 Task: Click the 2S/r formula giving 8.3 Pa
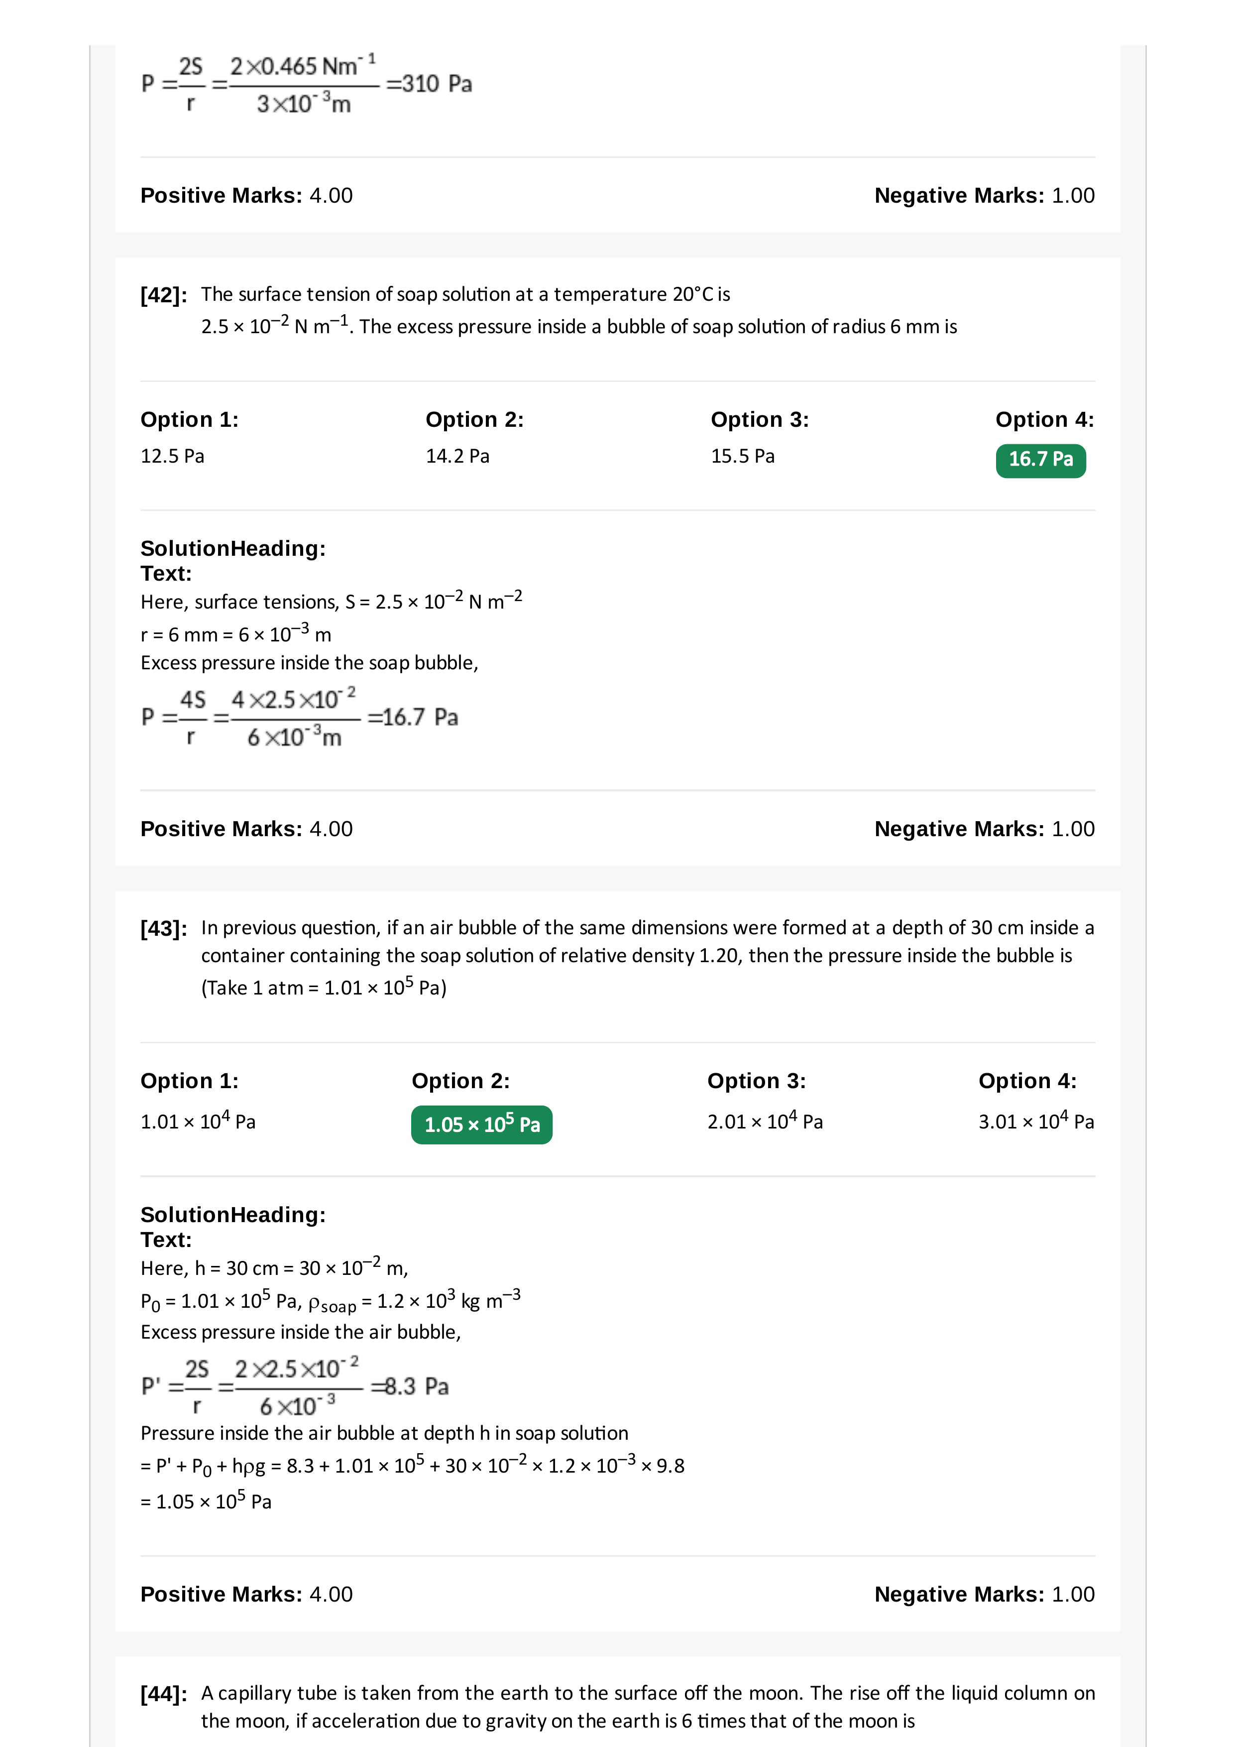(x=295, y=1385)
